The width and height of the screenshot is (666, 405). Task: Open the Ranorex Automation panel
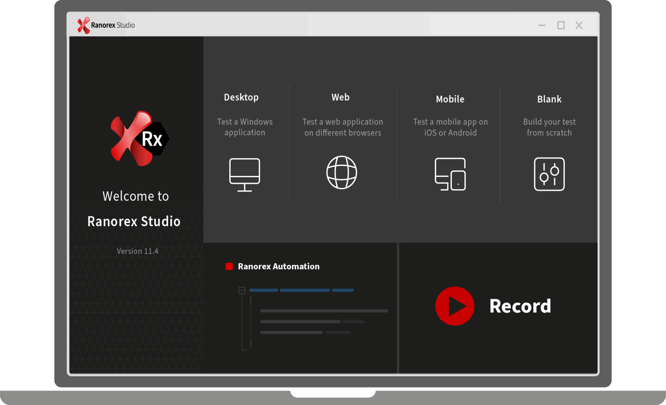(279, 266)
